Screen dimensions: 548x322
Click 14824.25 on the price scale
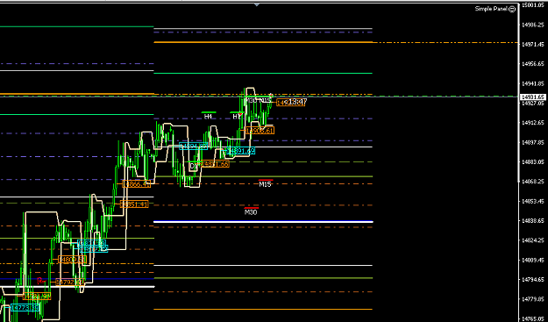tap(534, 240)
